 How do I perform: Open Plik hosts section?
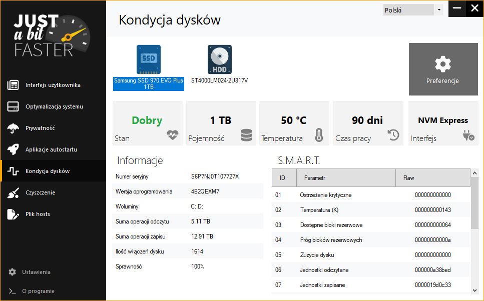click(53, 214)
